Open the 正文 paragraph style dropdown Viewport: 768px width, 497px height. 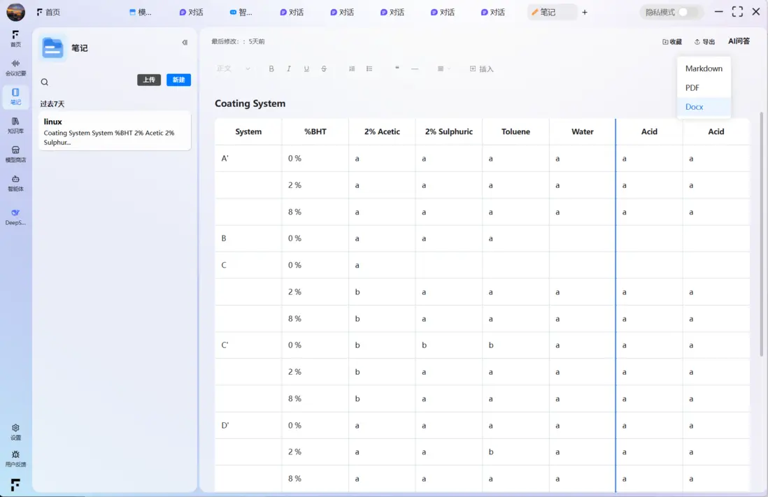tap(234, 69)
